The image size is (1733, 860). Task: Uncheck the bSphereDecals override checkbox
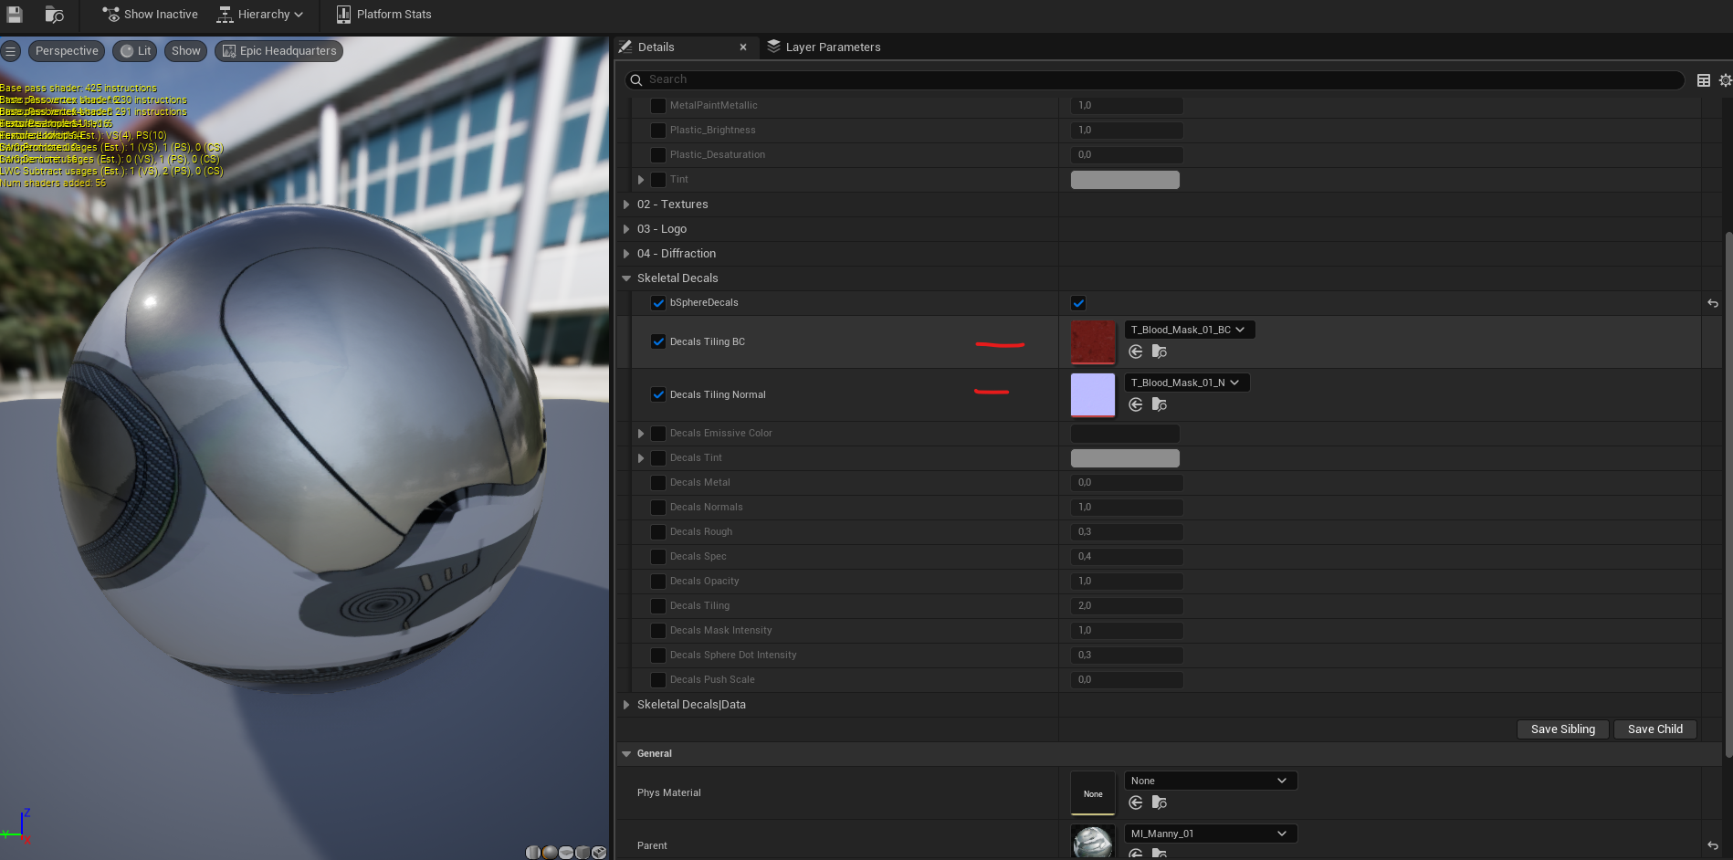(658, 303)
